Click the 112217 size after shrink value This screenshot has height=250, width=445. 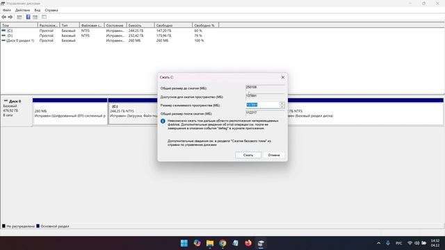click(252, 112)
